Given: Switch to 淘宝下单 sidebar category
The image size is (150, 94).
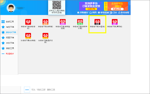Looking at the screenshot, I should pos(8,27).
